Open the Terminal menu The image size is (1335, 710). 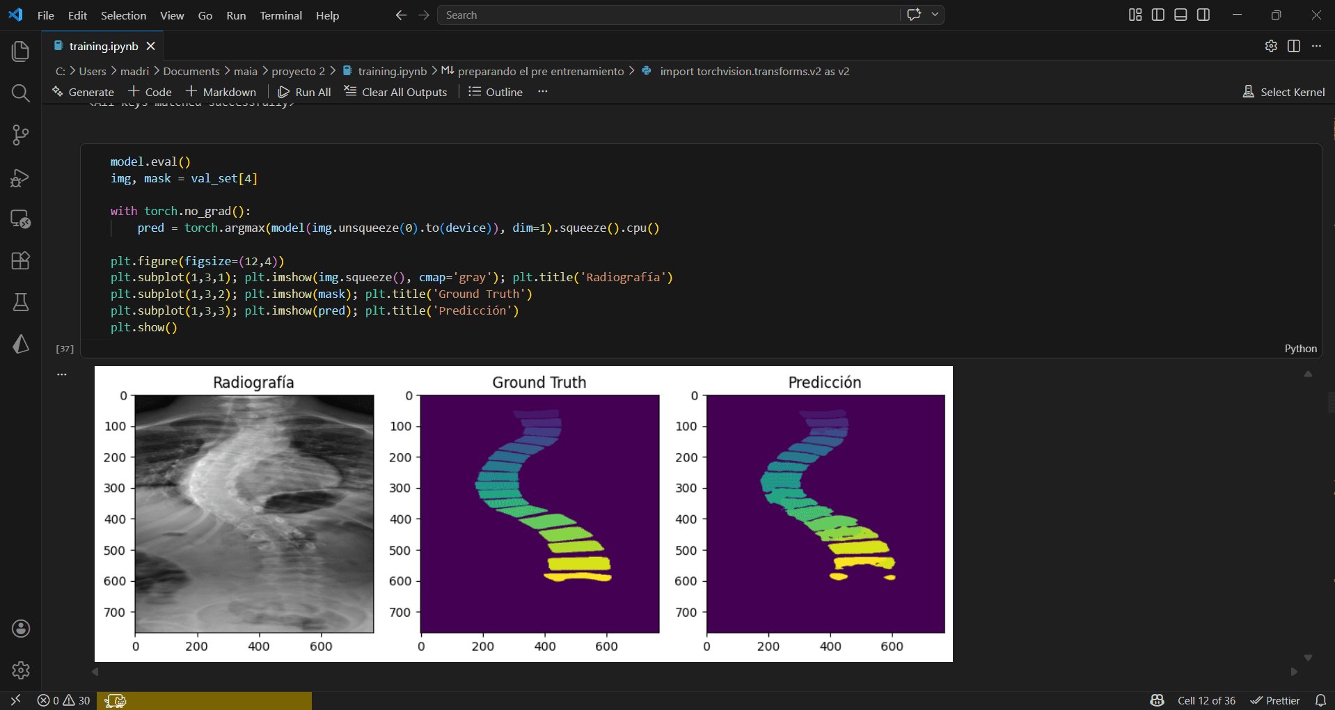(281, 15)
